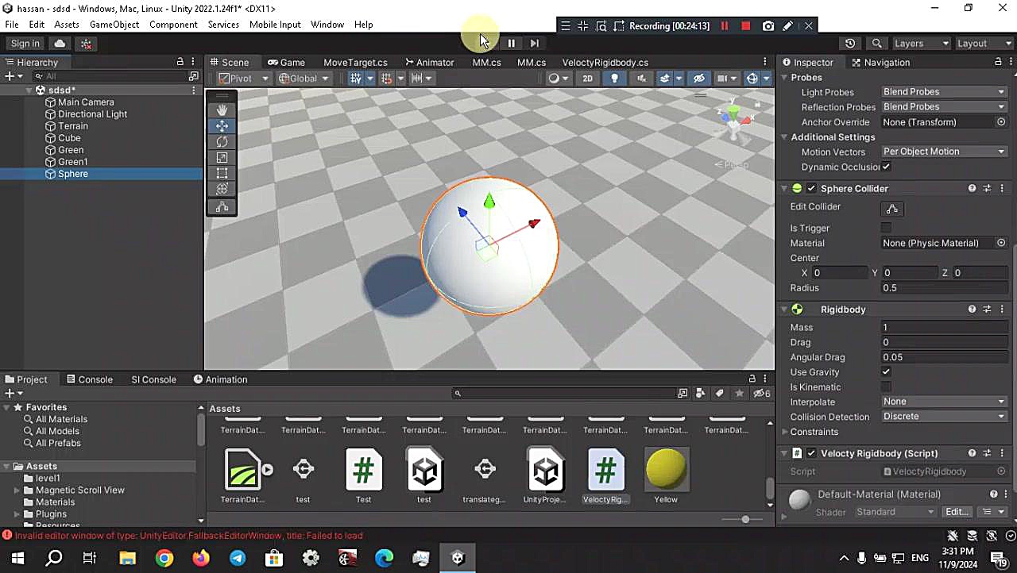The height and width of the screenshot is (573, 1017).
Task: Open the Collision Detection dropdown
Action: tap(943, 417)
